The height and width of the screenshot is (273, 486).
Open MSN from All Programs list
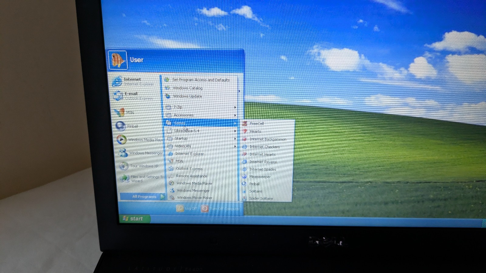pos(203,161)
